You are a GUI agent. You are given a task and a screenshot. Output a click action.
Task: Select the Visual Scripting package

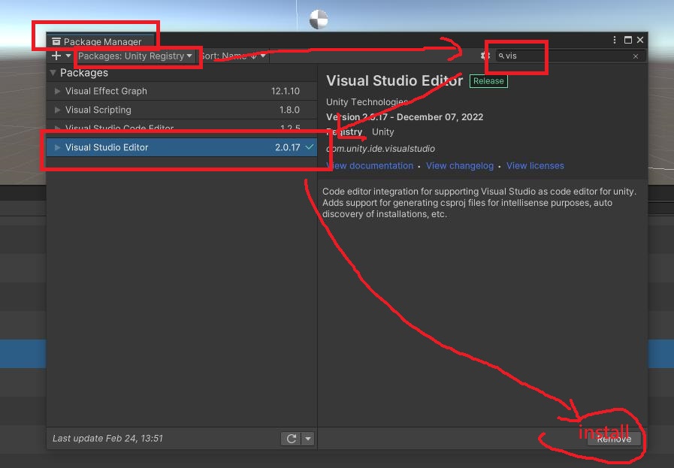182,110
